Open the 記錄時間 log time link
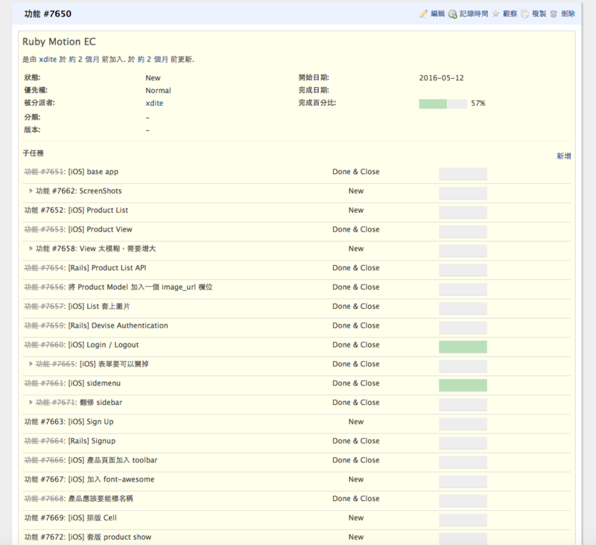The width and height of the screenshot is (596, 545). (474, 14)
